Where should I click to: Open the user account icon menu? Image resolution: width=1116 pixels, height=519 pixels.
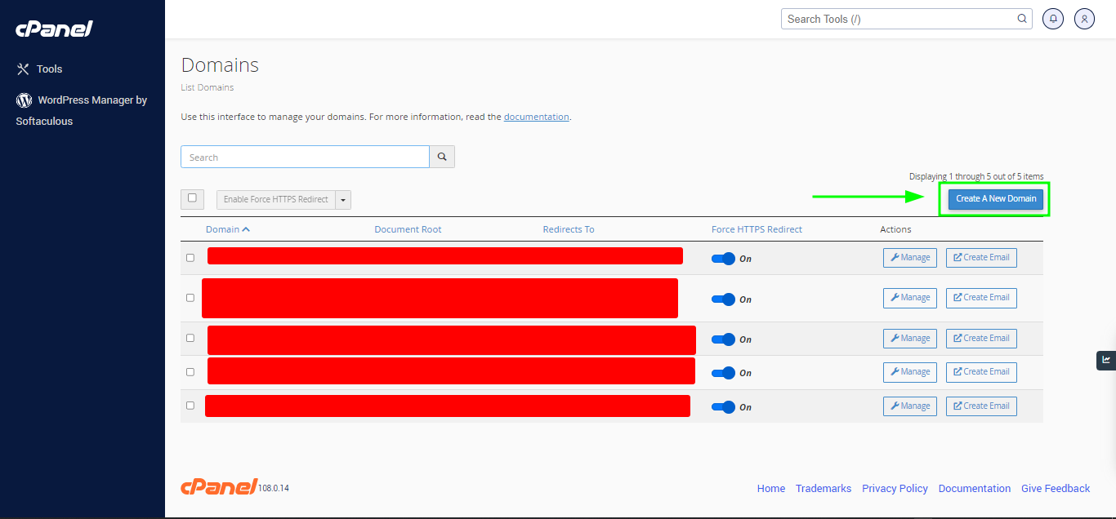click(x=1084, y=19)
